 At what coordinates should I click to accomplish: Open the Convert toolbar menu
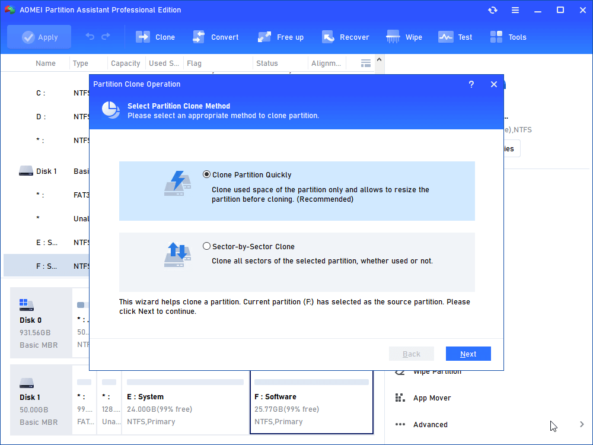pos(216,37)
